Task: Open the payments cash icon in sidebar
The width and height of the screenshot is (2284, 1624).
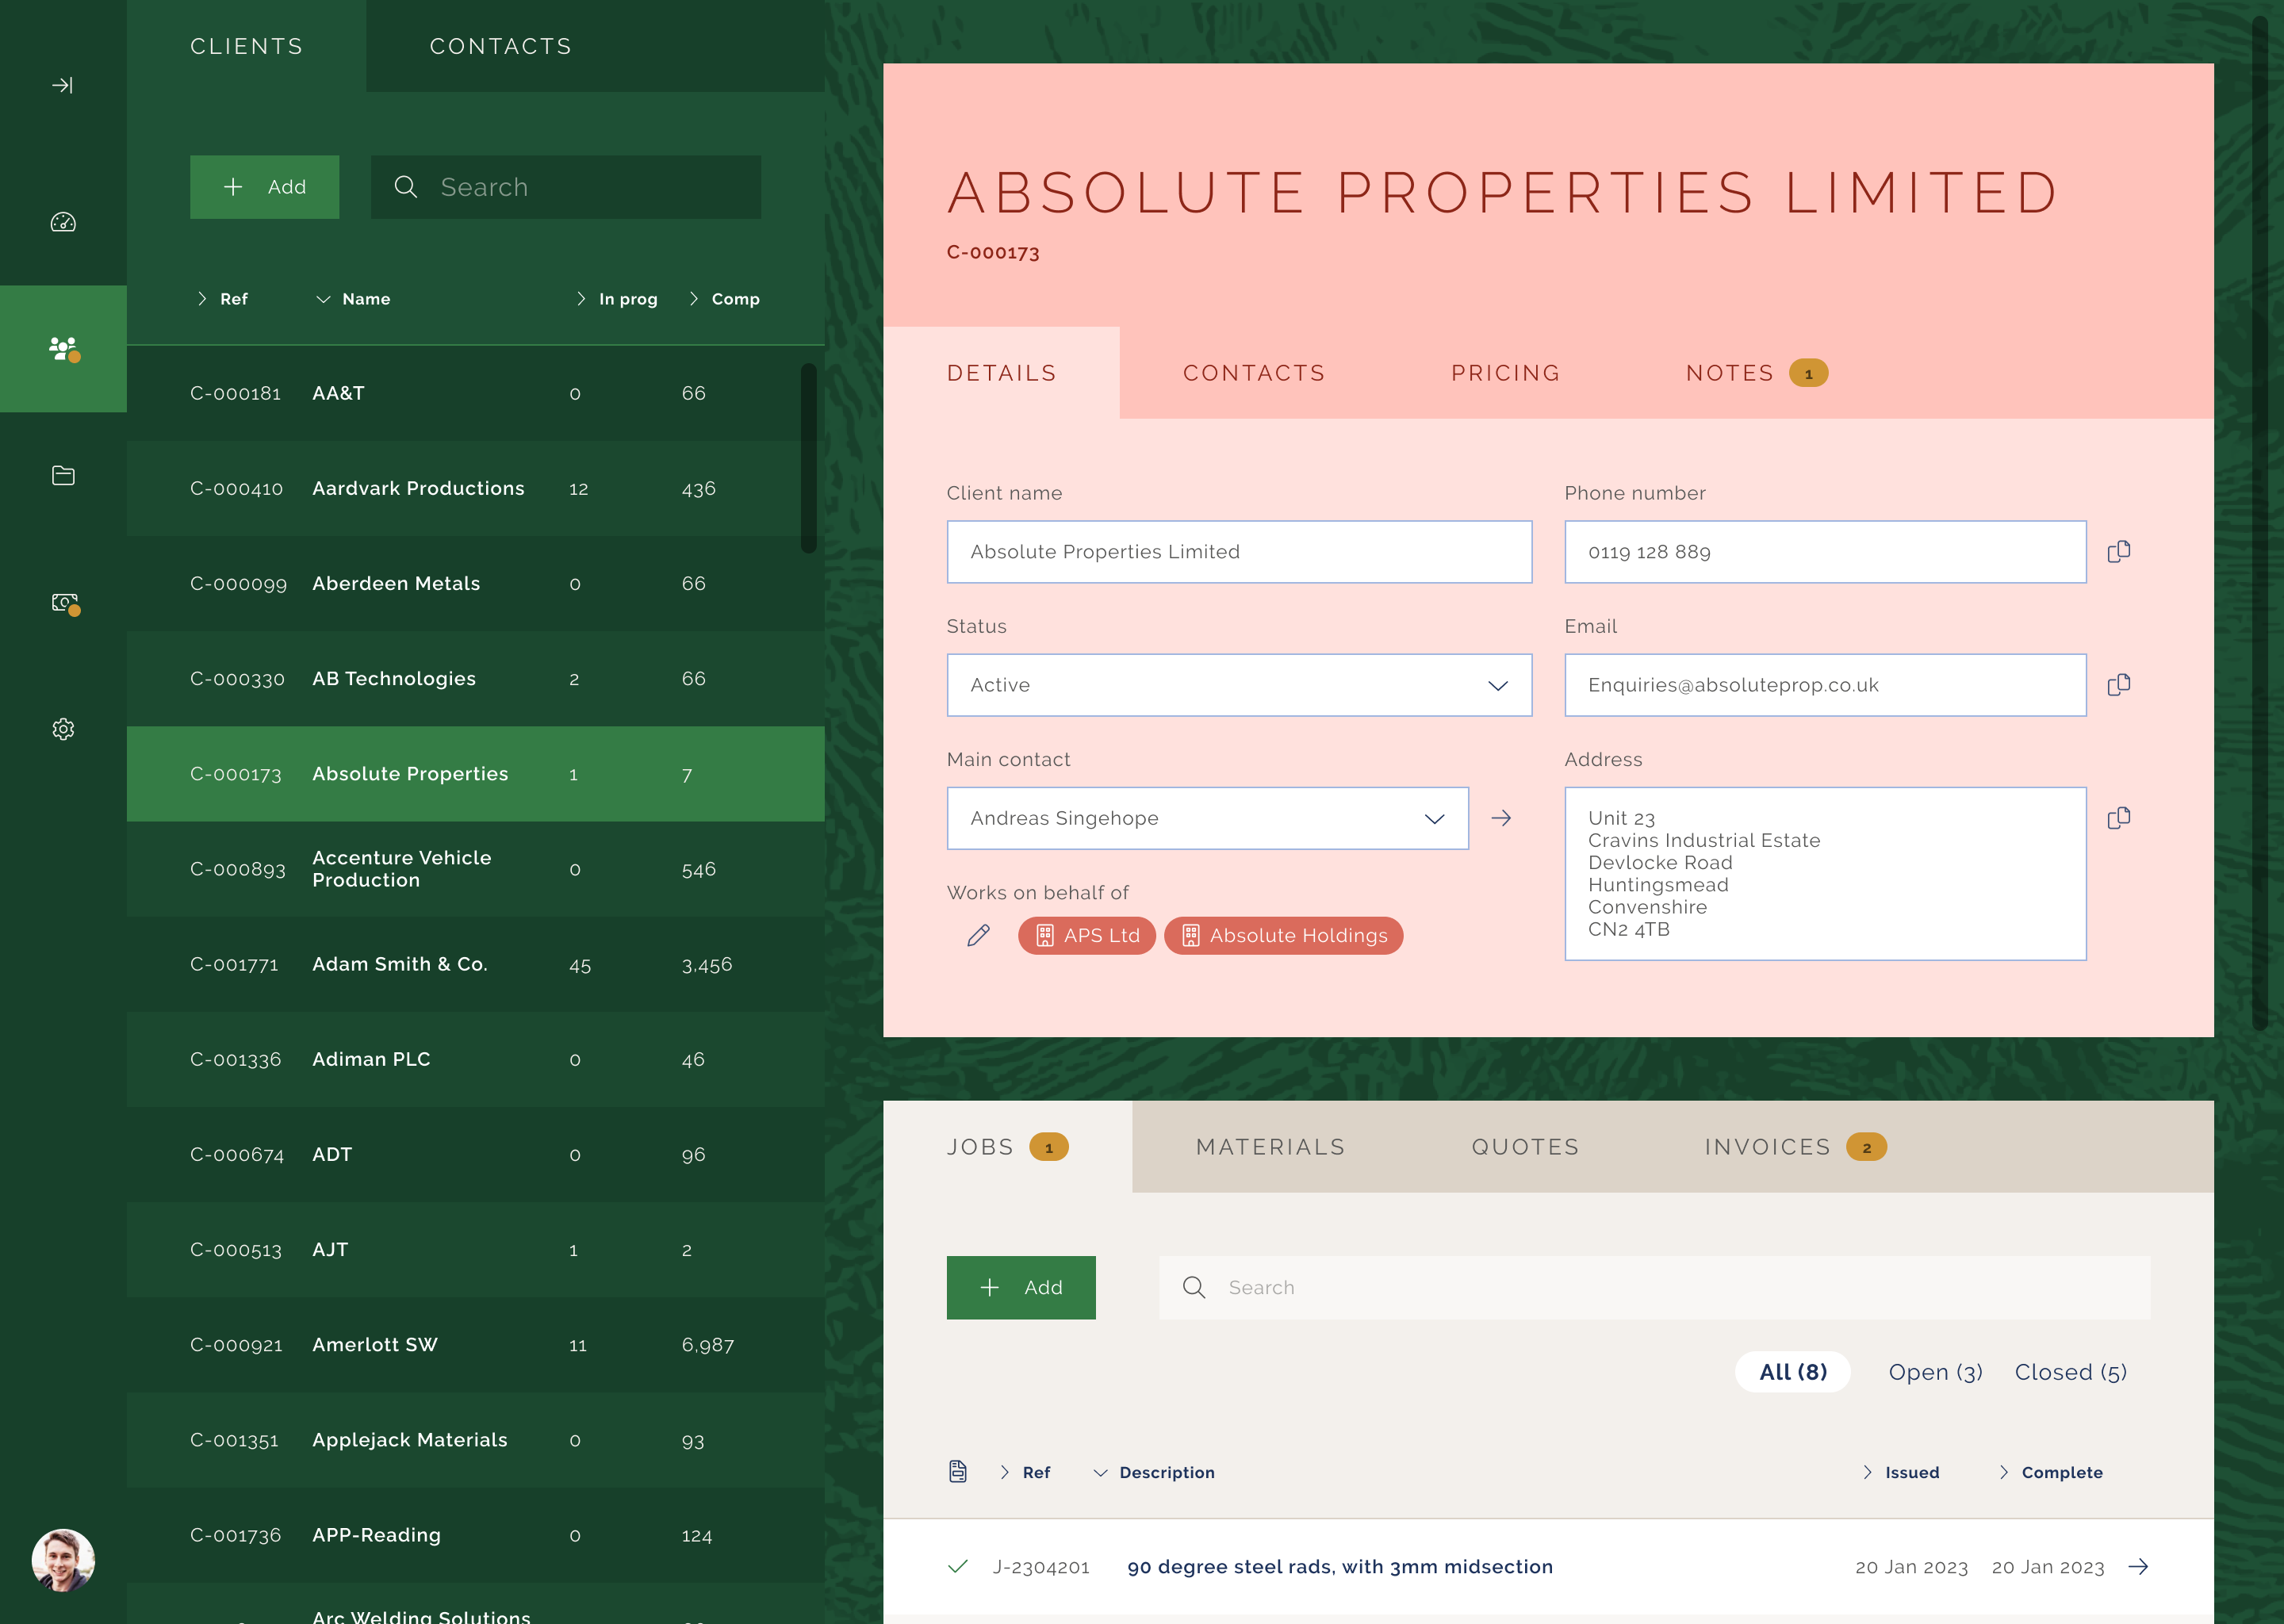Action: (64, 602)
